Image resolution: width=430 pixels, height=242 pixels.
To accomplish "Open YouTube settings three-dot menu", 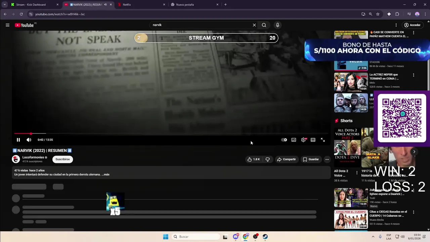I will [396, 25].
